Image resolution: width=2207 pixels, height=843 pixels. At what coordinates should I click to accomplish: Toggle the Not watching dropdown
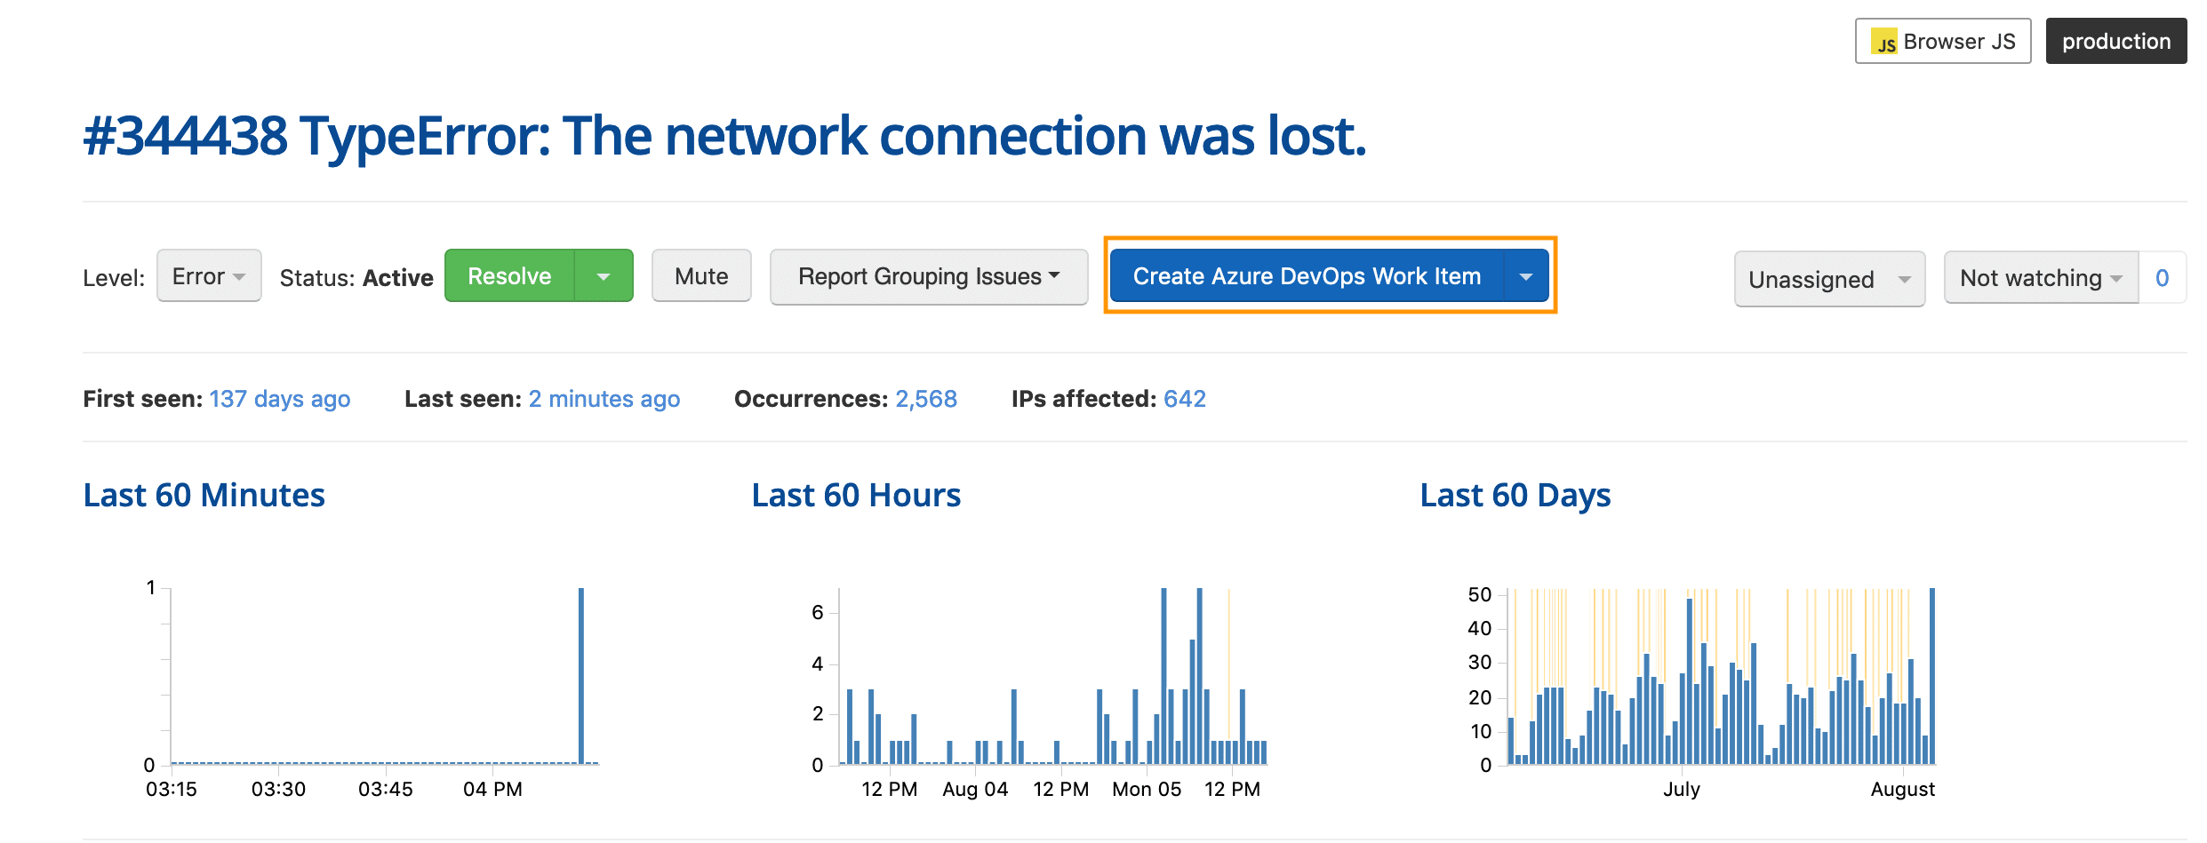[x=2040, y=278]
